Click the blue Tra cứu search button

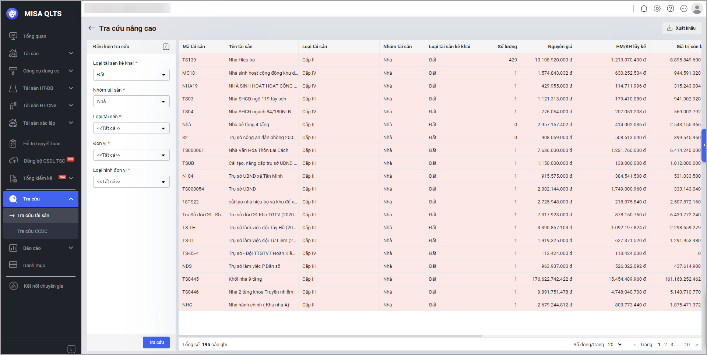pos(156,342)
